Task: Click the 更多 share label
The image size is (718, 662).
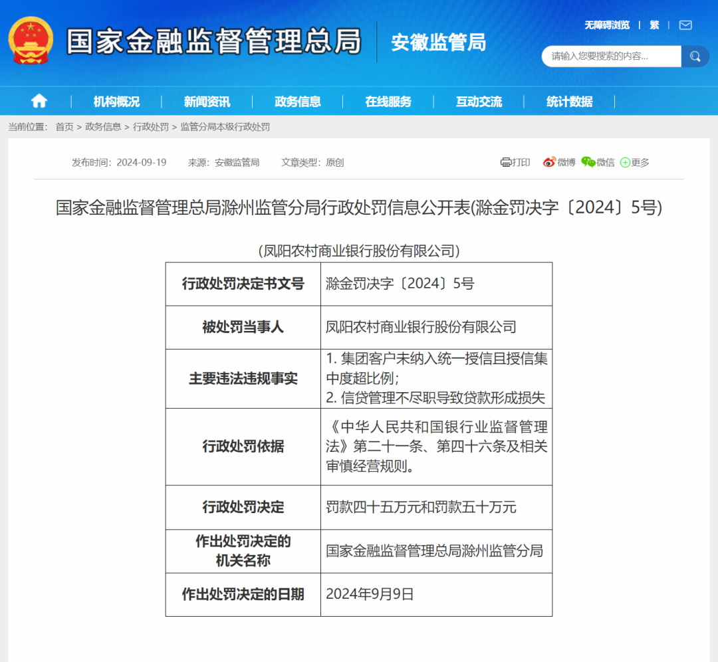Action: [640, 162]
